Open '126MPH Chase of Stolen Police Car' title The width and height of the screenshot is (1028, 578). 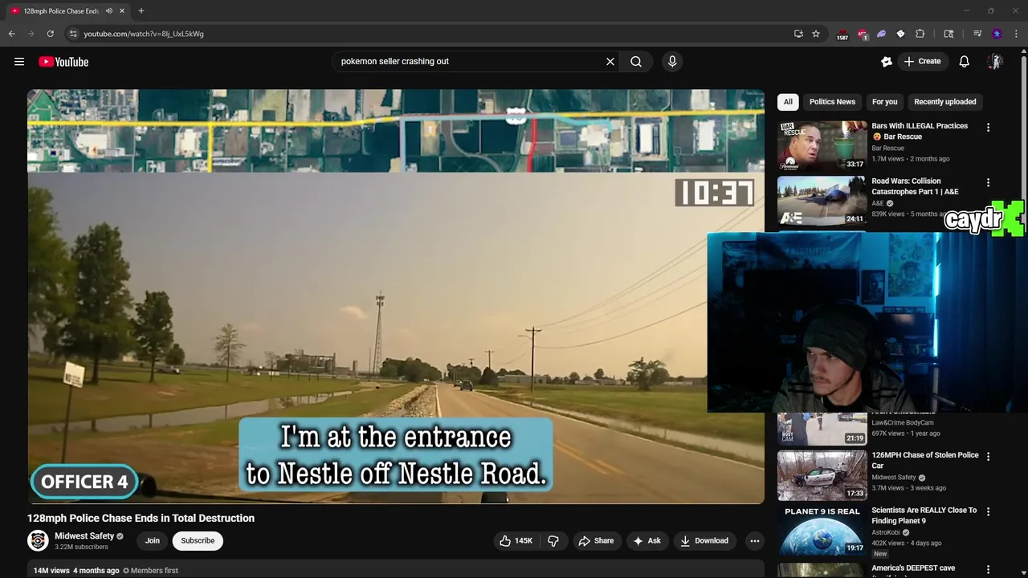[925, 460]
